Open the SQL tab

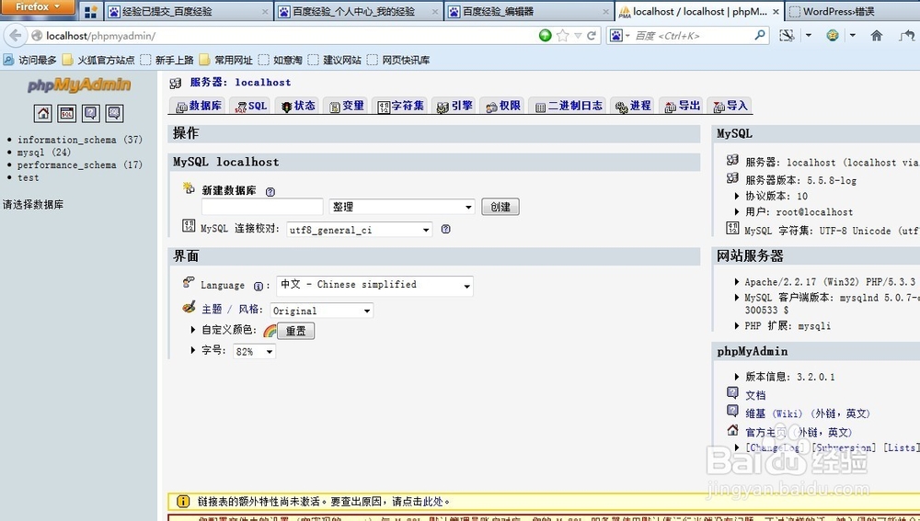[250, 106]
